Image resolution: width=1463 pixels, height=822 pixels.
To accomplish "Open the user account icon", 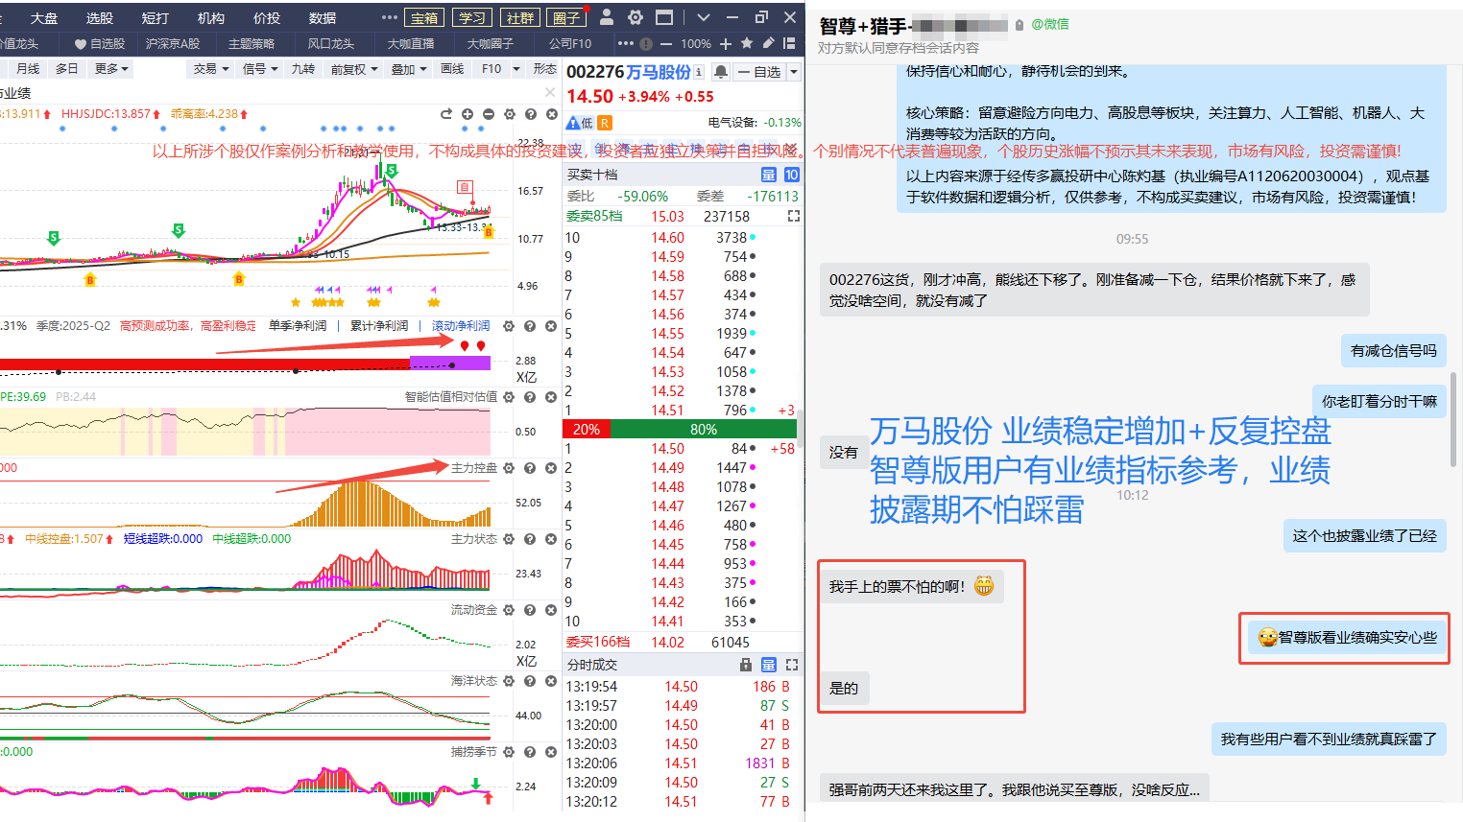I will pos(607,17).
